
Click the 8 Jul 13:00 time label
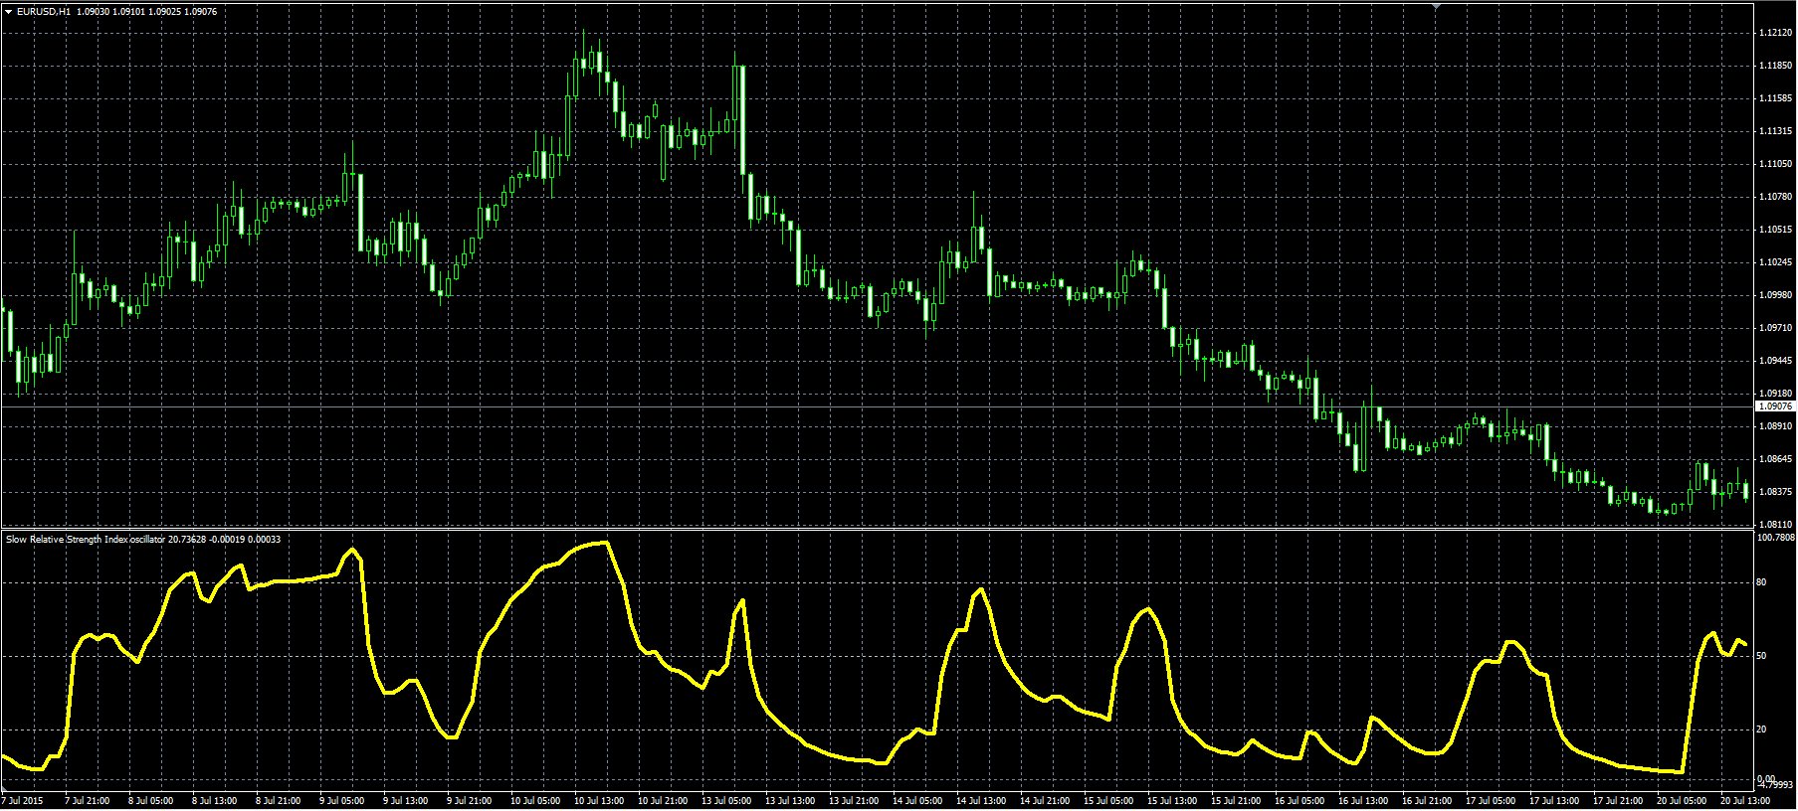215,801
